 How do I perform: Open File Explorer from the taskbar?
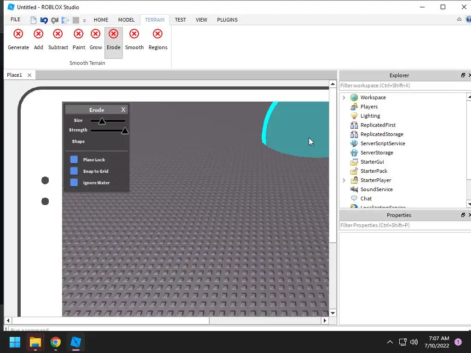click(35, 342)
